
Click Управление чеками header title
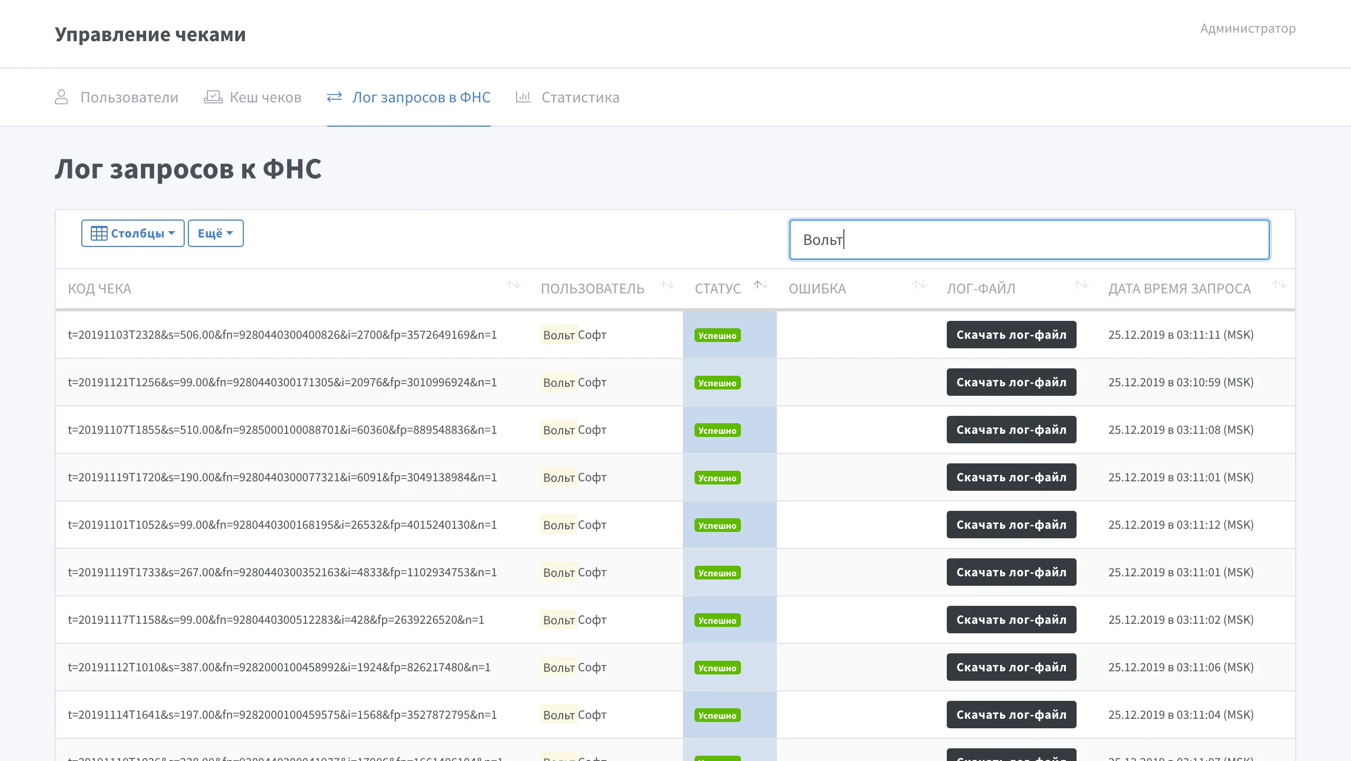pyautogui.click(x=150, y=34)
